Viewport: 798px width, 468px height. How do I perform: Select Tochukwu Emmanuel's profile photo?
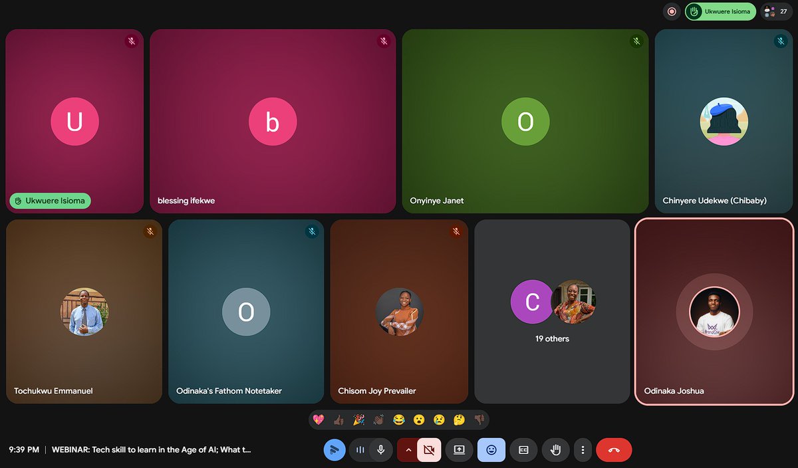84,312
